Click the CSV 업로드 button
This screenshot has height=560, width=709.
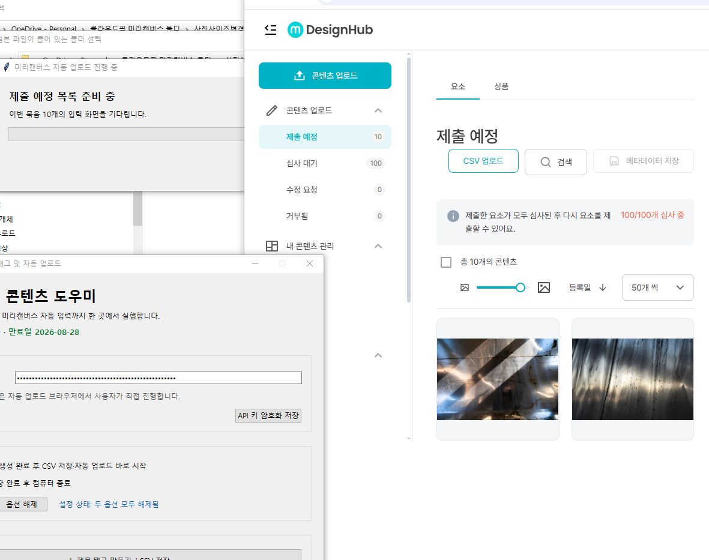[x=483, y=161]
